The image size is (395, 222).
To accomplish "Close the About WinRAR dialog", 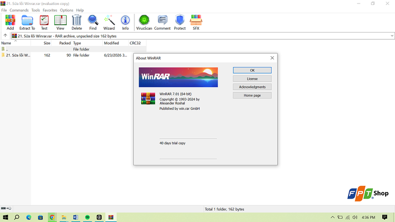I will click(x=272, y=58).
